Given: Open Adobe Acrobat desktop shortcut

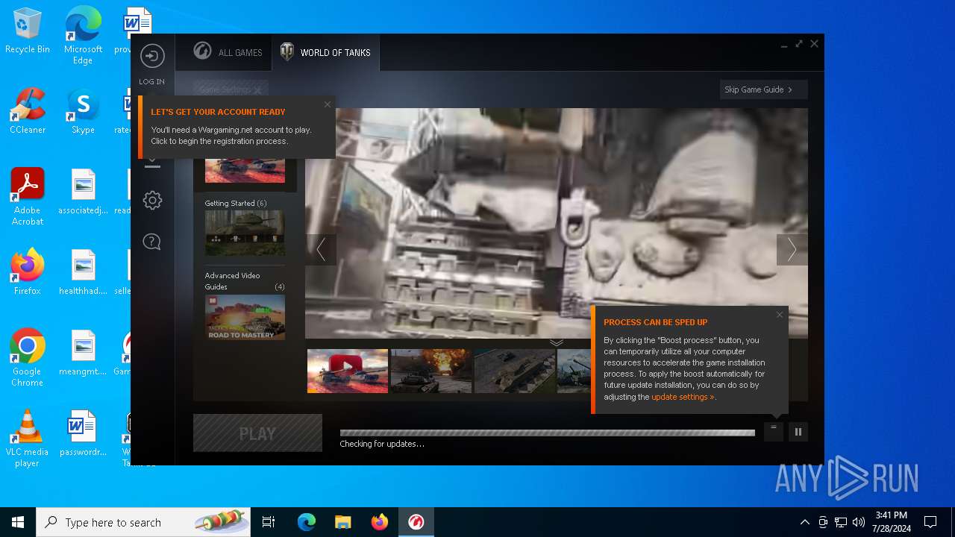Looking at the screenshot, I should point(28,197).
